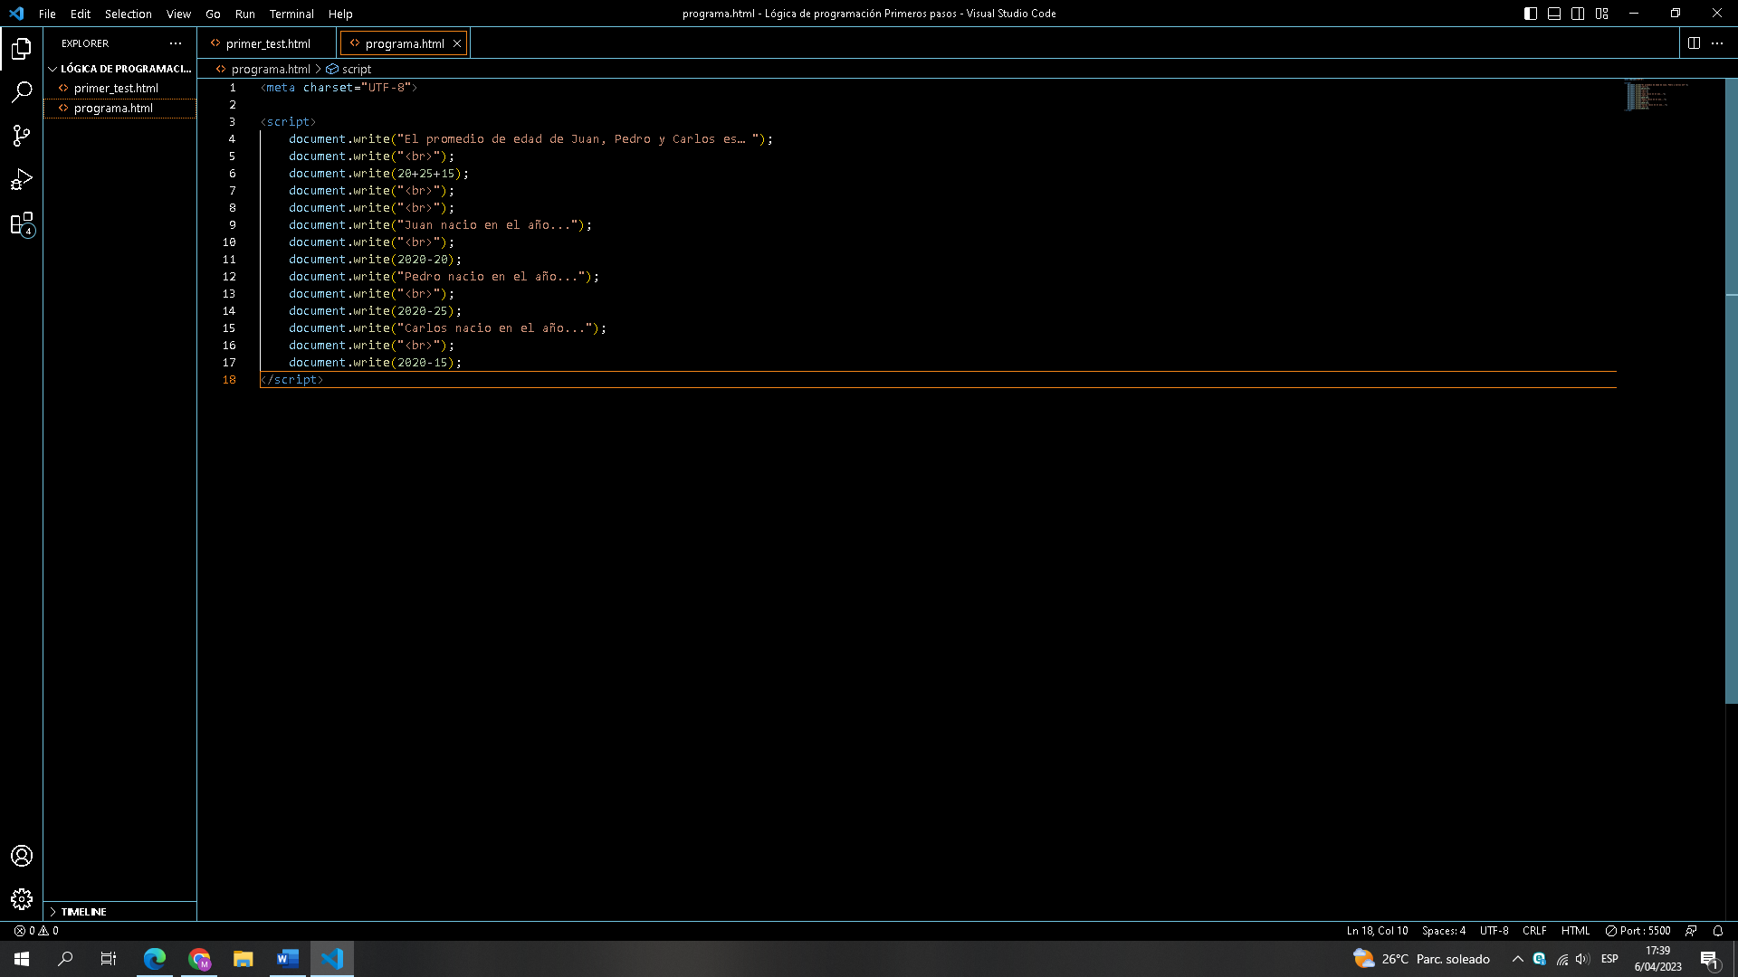Image resolution: width=1738 pixels, height=977 pixels.
Task: Change indentation via Spaces: 4
Action: click(1444, 931)
